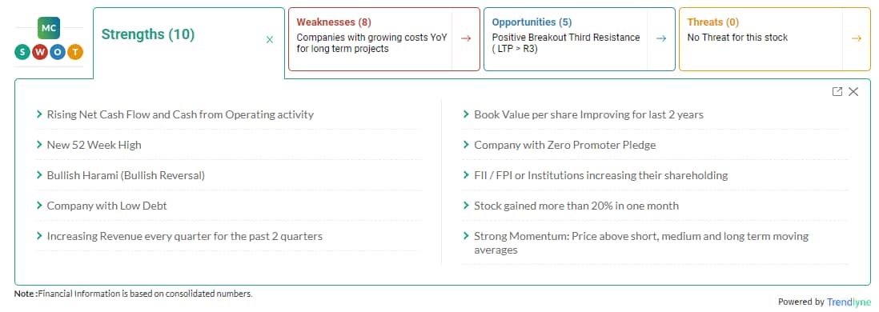Click the orange T circle icon
Image resolution: width=879 pixels, height=312 pixels.
(x=76, y=53)
